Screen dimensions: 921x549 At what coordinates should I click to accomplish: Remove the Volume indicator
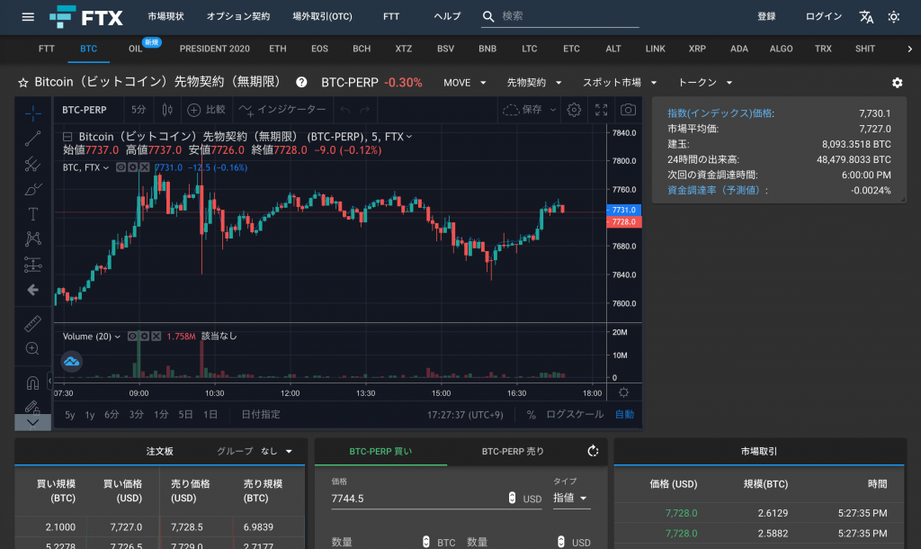156,337
